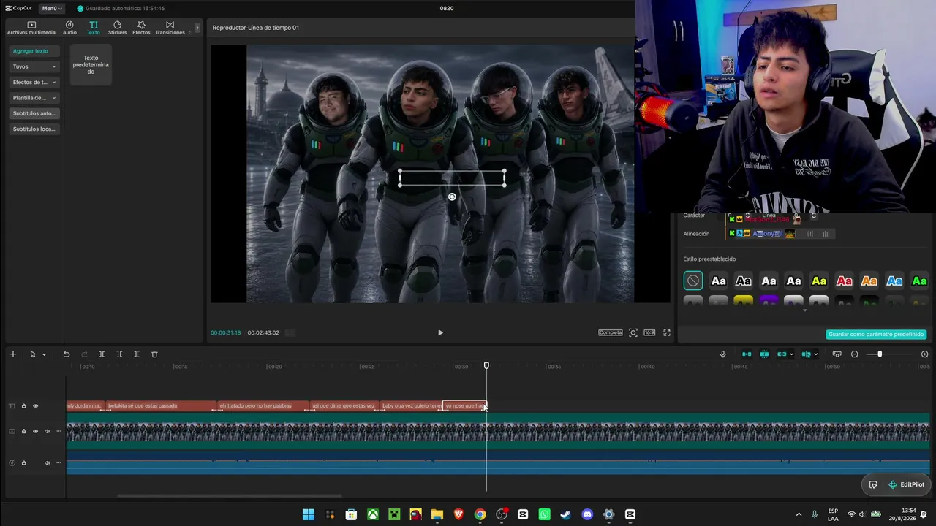Choose the selection pointer tool
Screen dimensions: 936x526
[x=32, y=354]
